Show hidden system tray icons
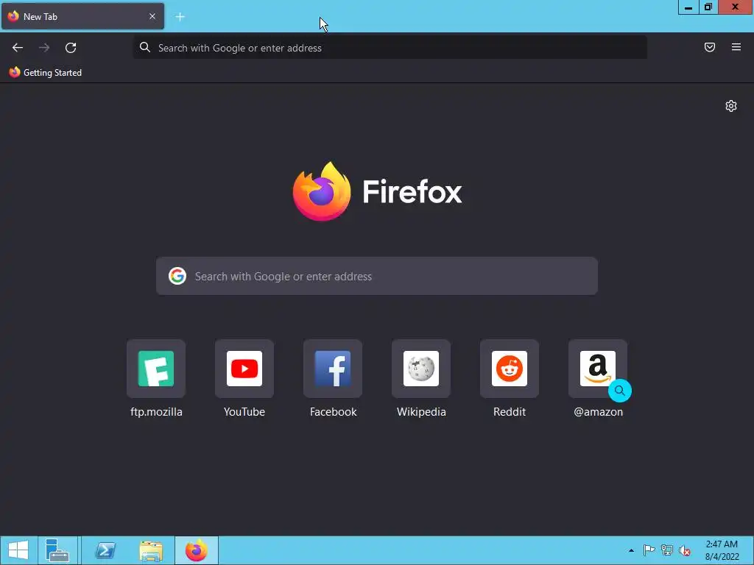The height and width of the screenshot is (565, 754). pos(631,550)
